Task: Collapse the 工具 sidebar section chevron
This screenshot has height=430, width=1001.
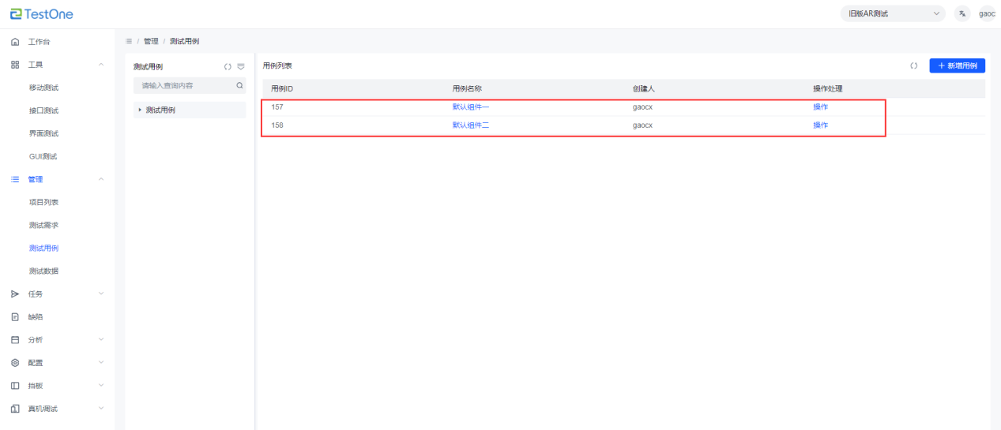Action: click(100, 65)
